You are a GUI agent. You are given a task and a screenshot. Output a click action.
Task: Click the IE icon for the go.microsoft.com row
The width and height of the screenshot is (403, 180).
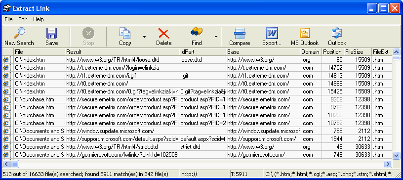6,155
